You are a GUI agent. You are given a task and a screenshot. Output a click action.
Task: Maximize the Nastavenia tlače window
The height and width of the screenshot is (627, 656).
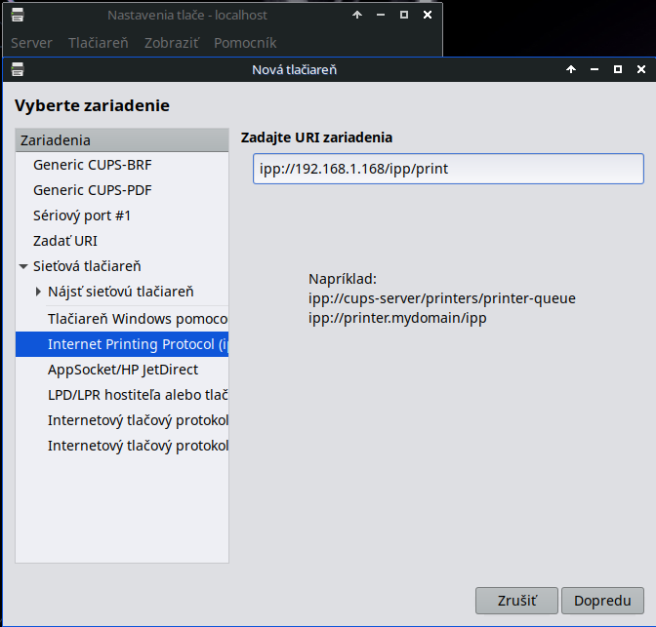tap(404, 15)
